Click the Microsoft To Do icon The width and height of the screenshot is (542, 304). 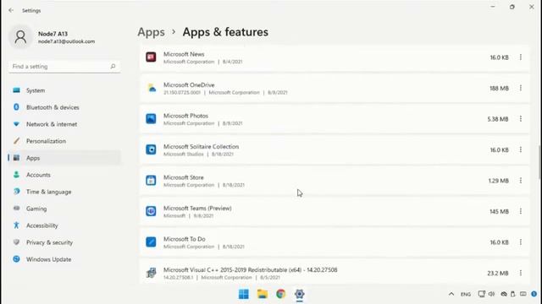point(151,242)
